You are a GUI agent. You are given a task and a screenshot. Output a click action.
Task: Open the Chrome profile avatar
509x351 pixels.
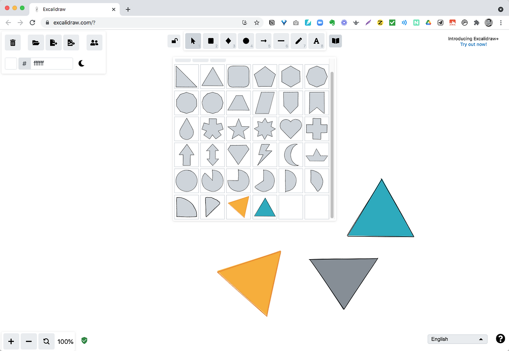click(x=489, y=23)
